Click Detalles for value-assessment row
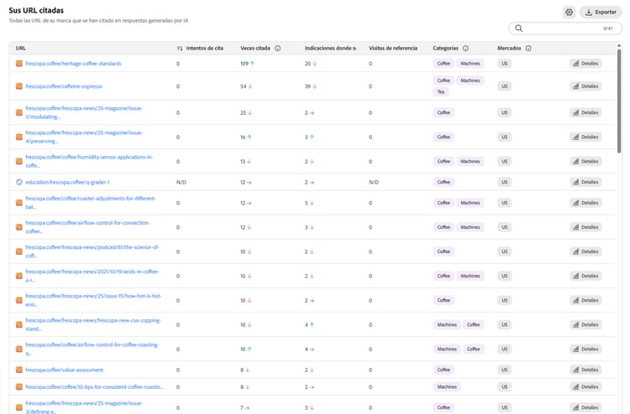The width and height of the screenshot is (630, 414). click(585, 370)
